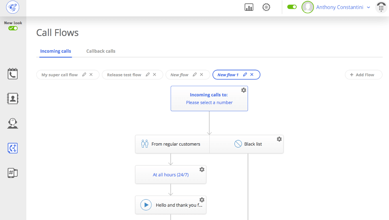This screenshot has width=389, height=220.
Task: Close the Release test flow tab
Action: (x=155, y=75)
